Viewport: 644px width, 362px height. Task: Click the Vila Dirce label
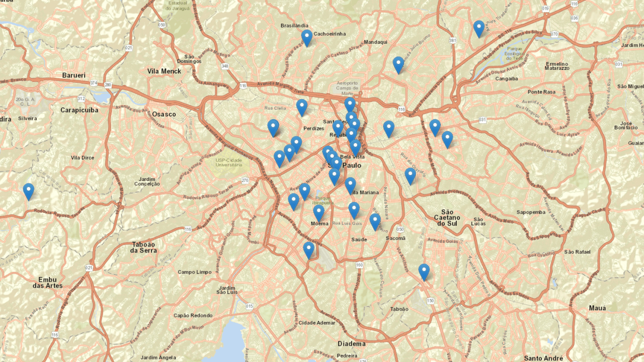83,157
